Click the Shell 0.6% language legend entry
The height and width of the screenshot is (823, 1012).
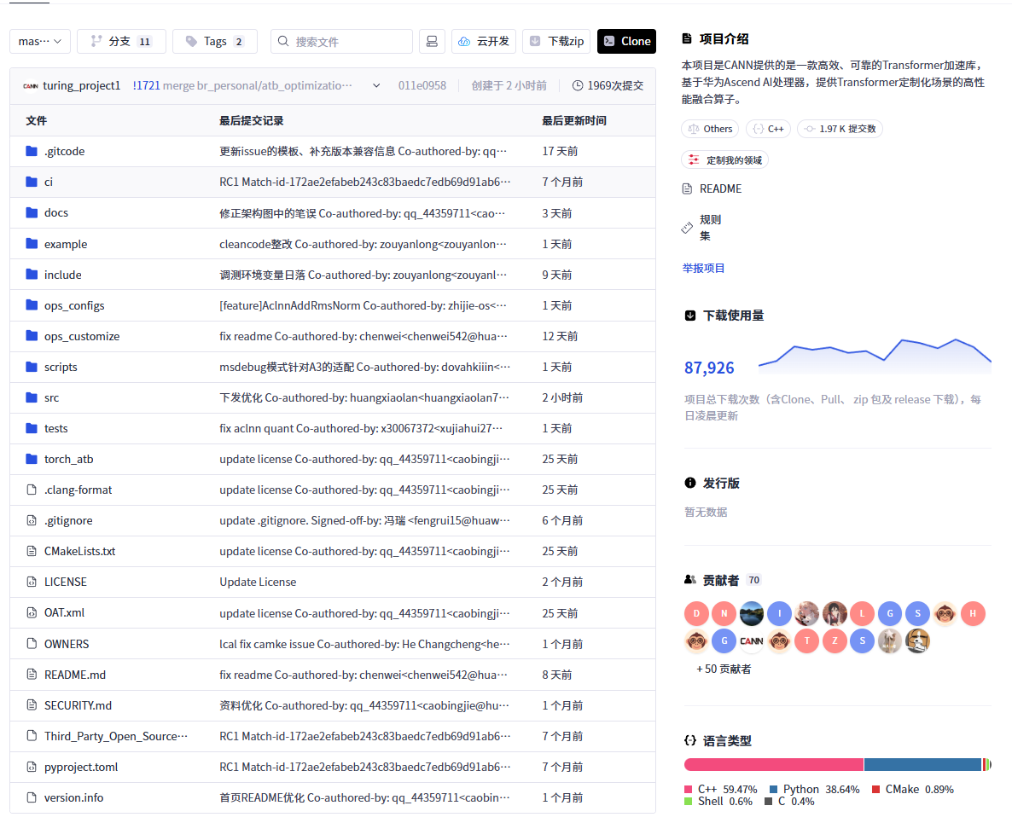click(x=718, y=801)
